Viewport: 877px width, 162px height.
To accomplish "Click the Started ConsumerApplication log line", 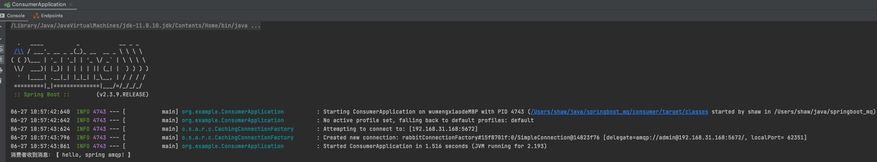I will pyautogui.click(x=278, y=146).
